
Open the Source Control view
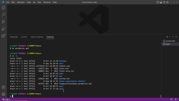pyautogui.click(x=4, y=22)
